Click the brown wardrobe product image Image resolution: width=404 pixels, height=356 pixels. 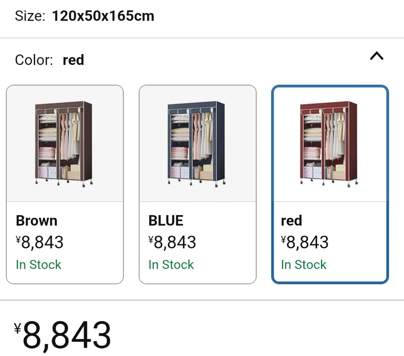pyautogui.click(x=64, y=144)
